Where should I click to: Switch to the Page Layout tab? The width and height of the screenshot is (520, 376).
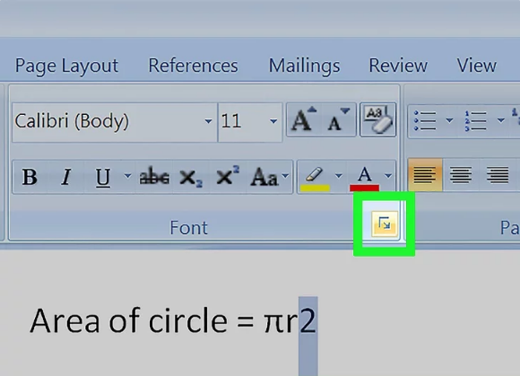[x=66, y=66]
